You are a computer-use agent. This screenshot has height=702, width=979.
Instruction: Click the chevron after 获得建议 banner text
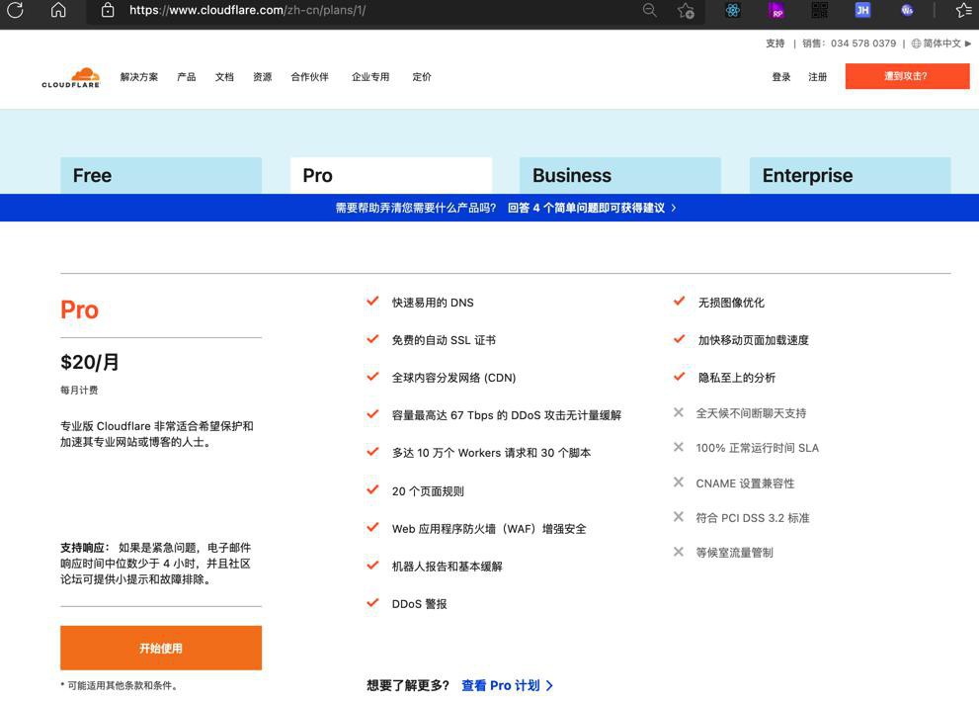(x=674, y=208)
